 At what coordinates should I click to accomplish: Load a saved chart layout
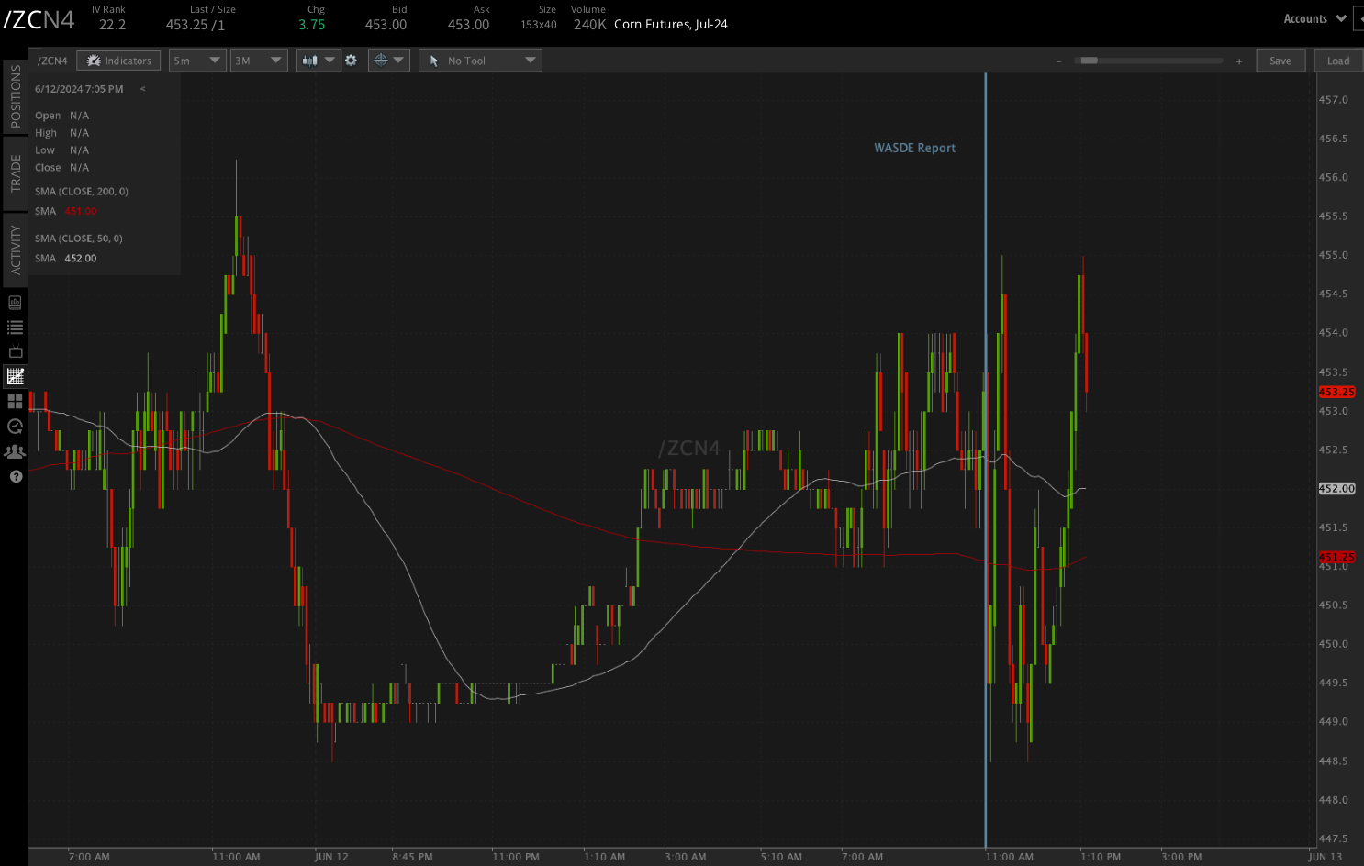[x=1338, y=61]
